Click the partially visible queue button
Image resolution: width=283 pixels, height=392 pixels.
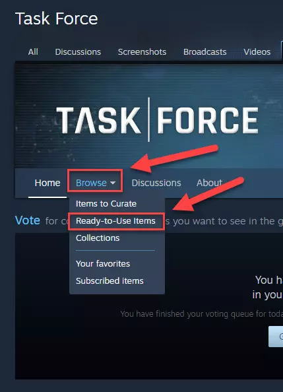[276, 337]
